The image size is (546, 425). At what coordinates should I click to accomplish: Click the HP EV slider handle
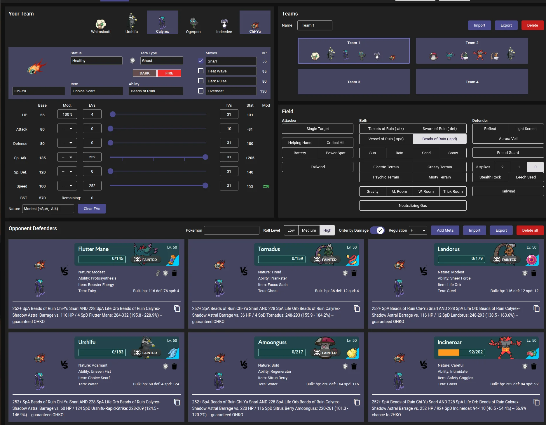coord(113,115)
